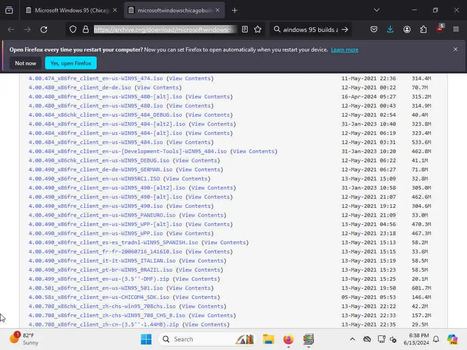Open the clock showing 6:38 PM
The height and width of the screenshot is (350, 467).
pyautogui.click(x=416, y=339)
